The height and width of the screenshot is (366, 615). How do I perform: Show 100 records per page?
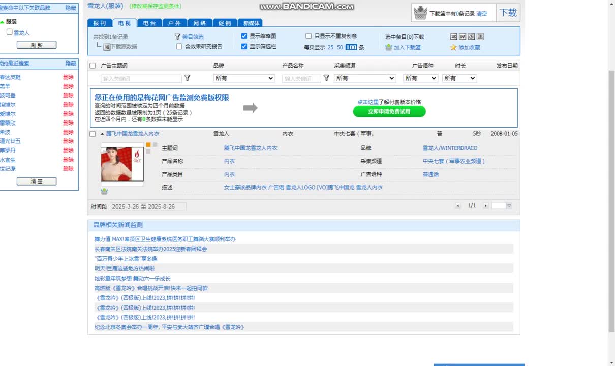(x=351, y=47)
